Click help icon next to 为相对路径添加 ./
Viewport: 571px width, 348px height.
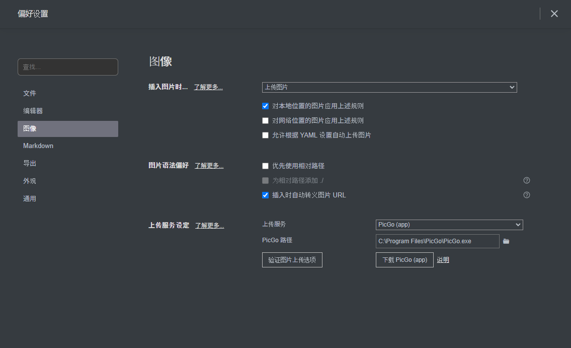point(527,180)
